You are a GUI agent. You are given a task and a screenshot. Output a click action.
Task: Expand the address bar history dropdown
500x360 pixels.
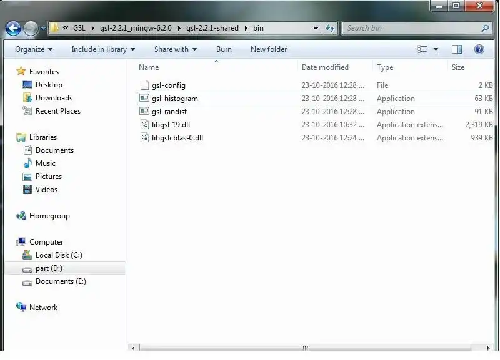point(316,28)
